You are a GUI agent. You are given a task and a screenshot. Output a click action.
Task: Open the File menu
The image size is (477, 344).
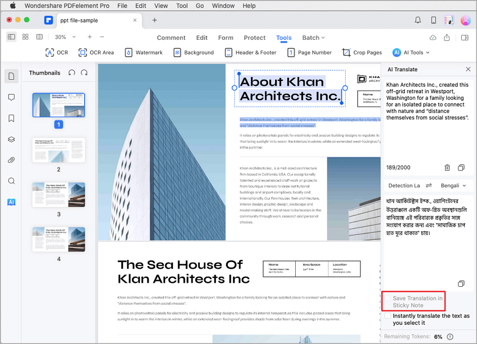pyautogui.click(x=122, y=6)
